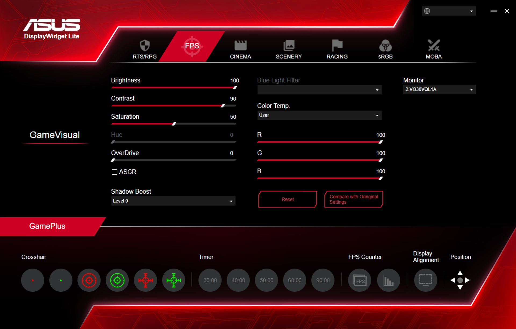The width and height of the screenshot is (516, 329).
Task: Click the OverDrive slider handle
Action: point(113,160)
